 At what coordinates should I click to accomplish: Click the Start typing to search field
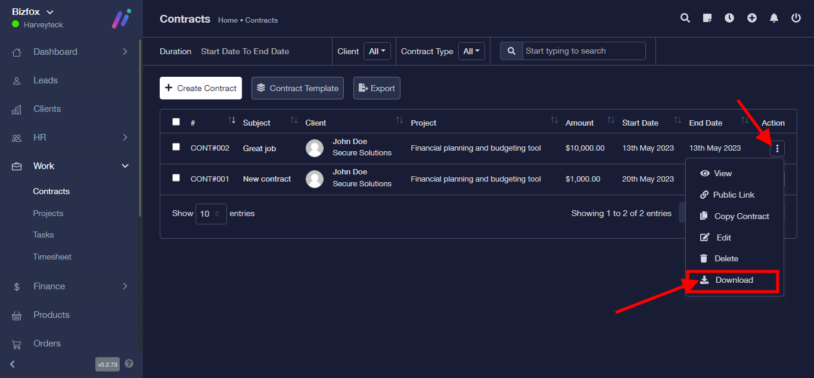pos(584,51)
